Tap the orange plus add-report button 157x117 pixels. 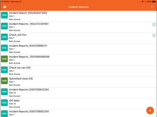(x=150, y=110)
